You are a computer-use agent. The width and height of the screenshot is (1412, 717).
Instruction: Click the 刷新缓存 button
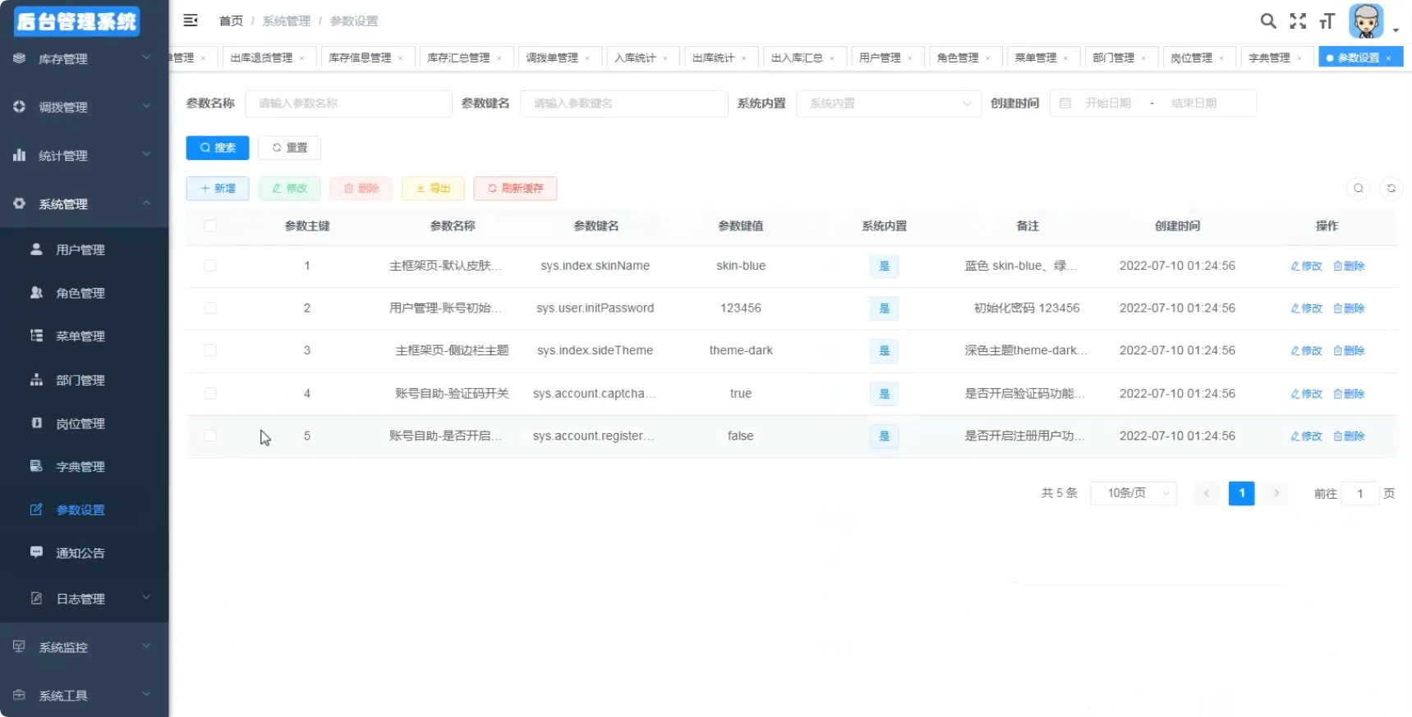click(515, 189)
